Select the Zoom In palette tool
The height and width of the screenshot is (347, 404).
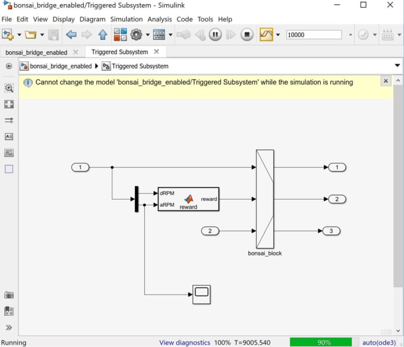[9, 89]
